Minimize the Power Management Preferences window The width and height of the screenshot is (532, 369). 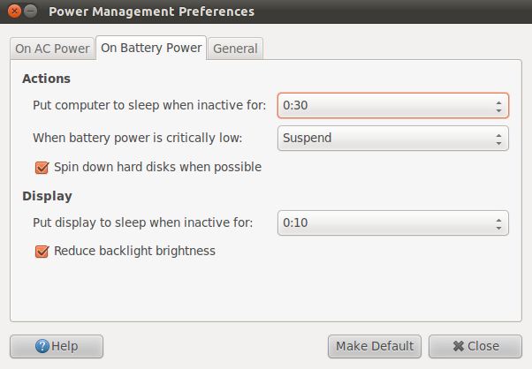pos(31,11)
